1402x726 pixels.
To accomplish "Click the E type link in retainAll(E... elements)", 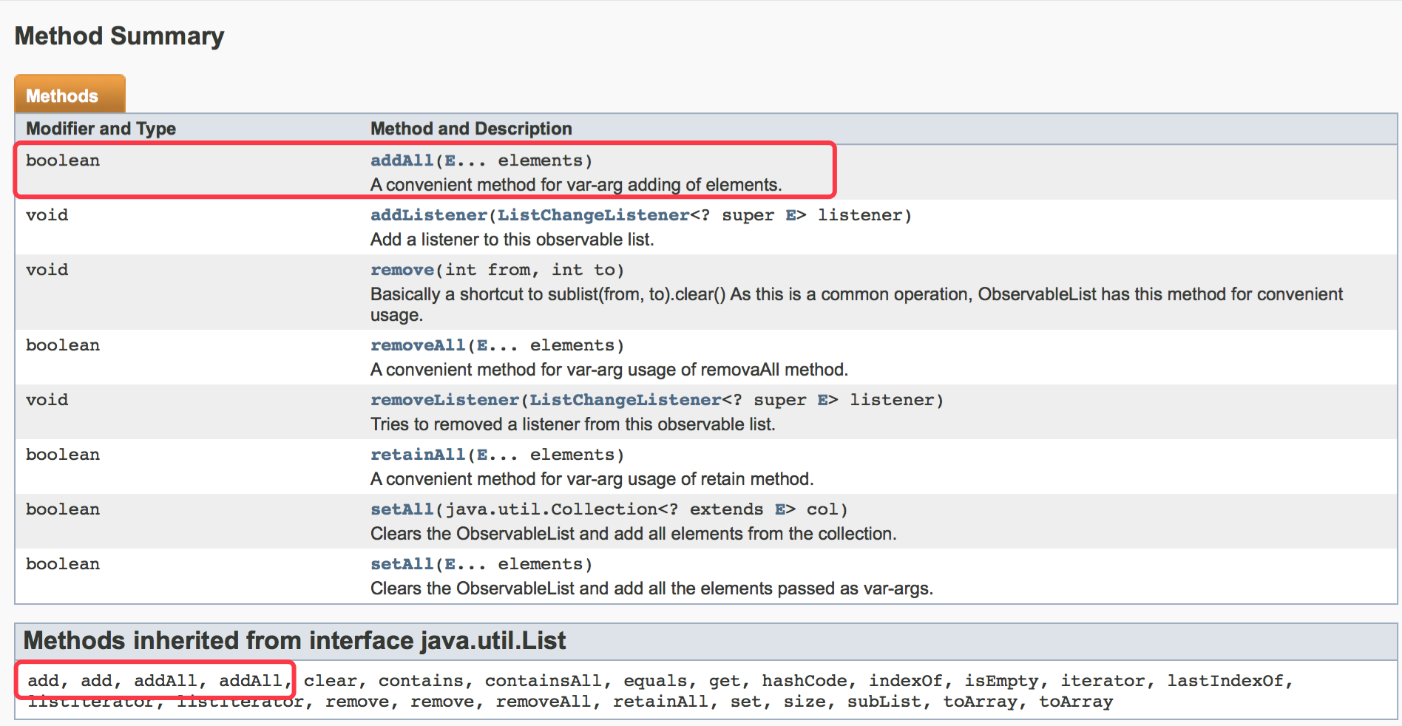I will click(x=482, y=455).
